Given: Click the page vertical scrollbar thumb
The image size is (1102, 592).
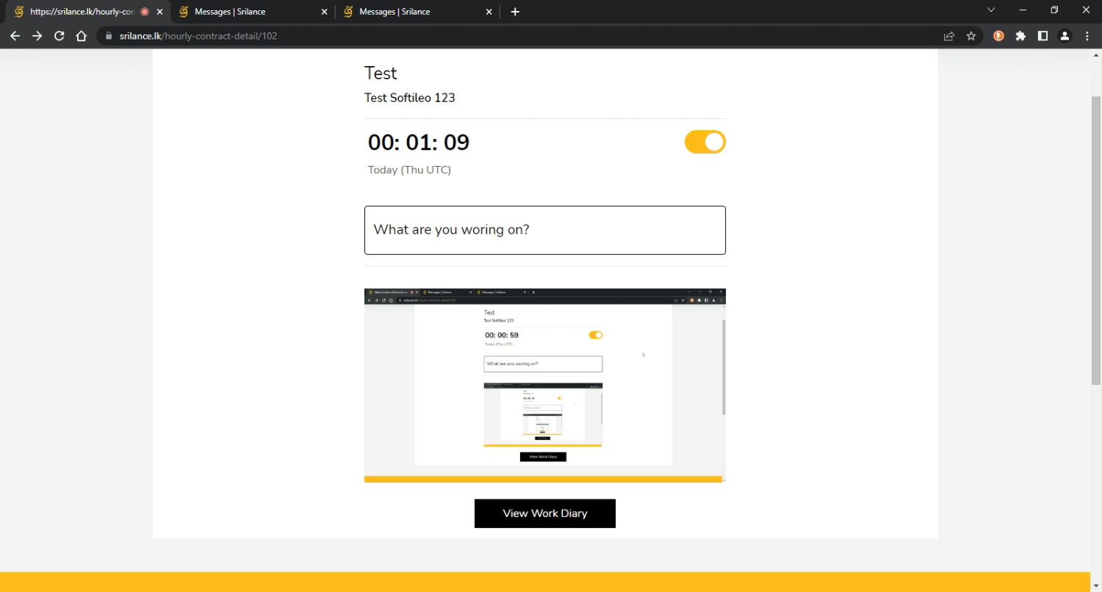Looking at the screenshot, I should [1095, 239].
